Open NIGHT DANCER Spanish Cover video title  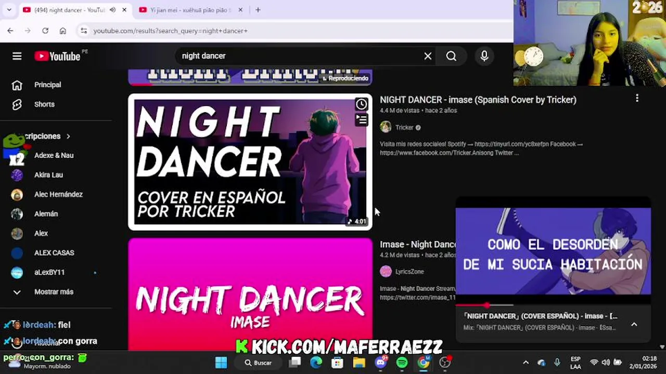click(478, 100)
